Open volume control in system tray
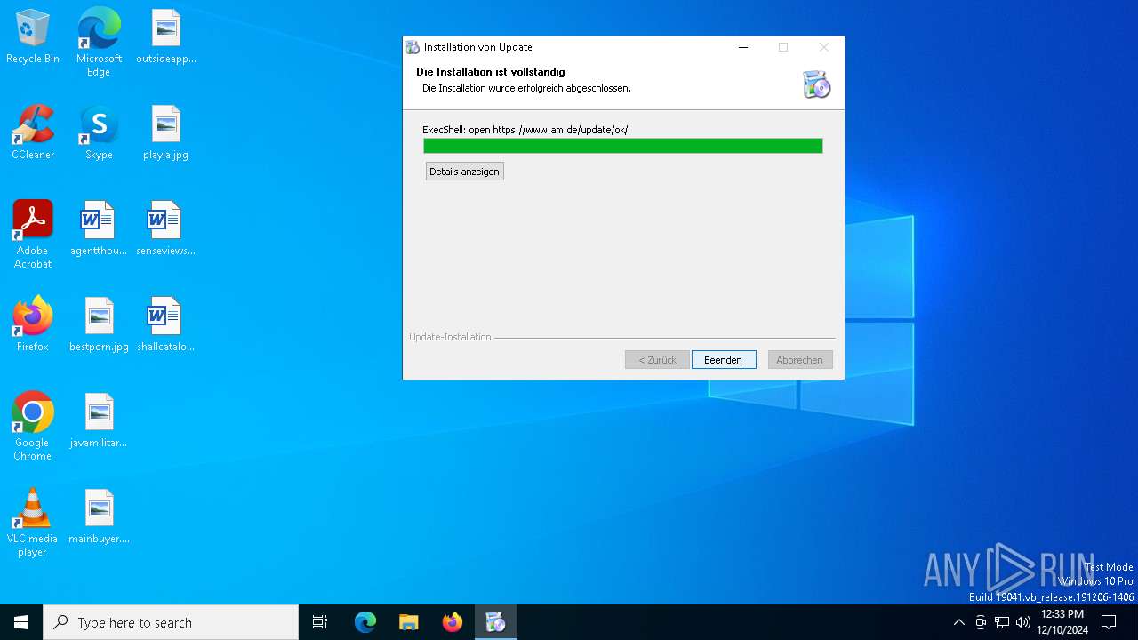 pyautogui.click(x=1023, y=622)
